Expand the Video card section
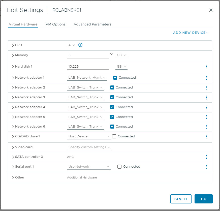Image resolution: width=220 pixels, height=211 pixels. coord(13,147)
